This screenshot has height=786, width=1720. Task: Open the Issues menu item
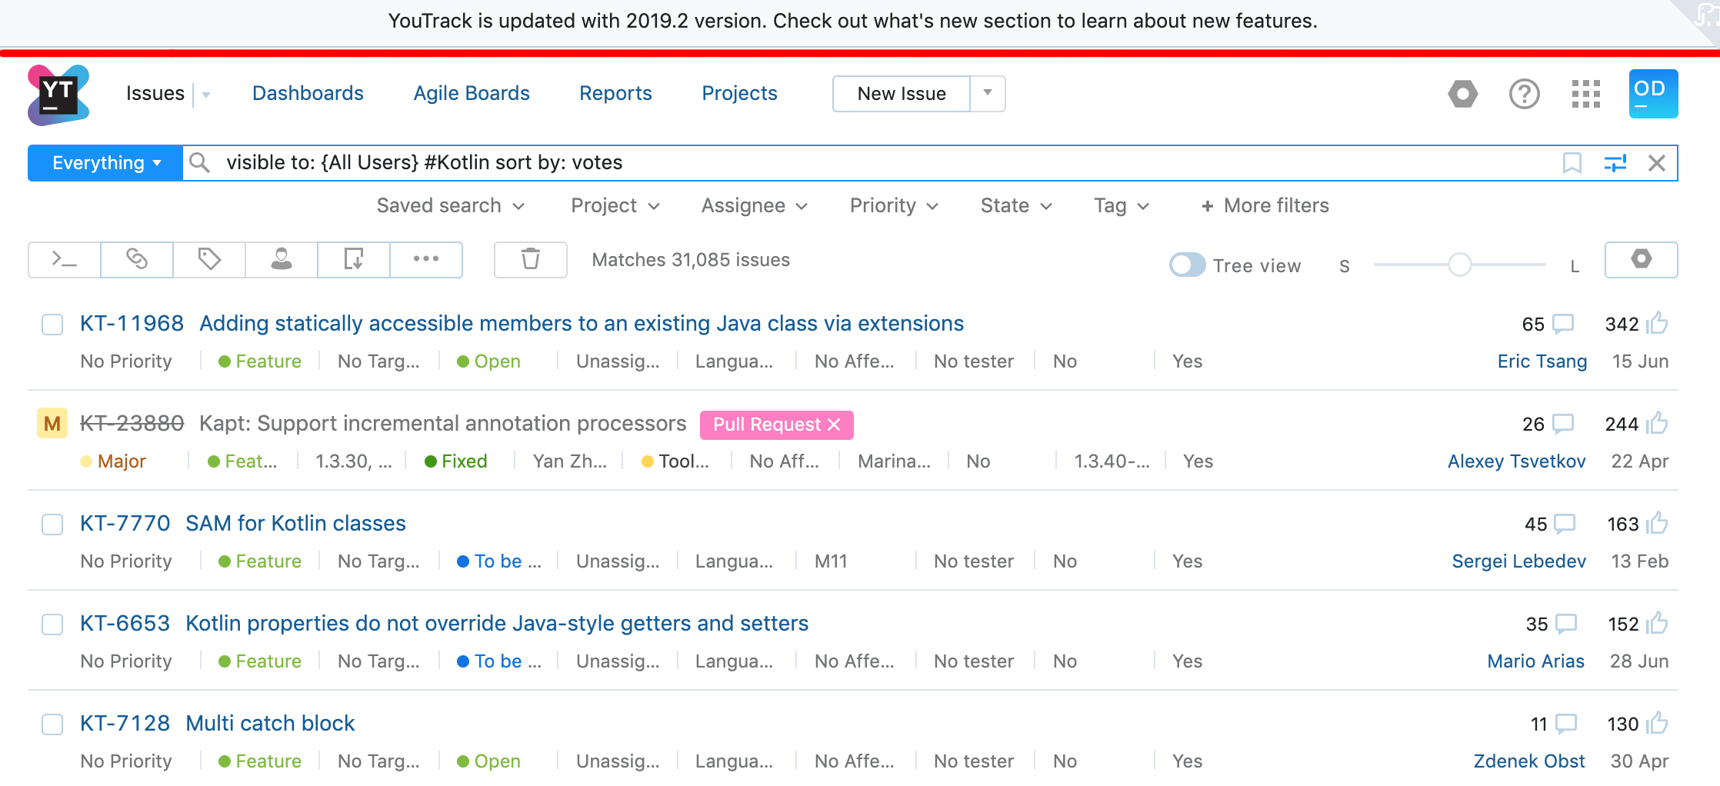point(155,93)
